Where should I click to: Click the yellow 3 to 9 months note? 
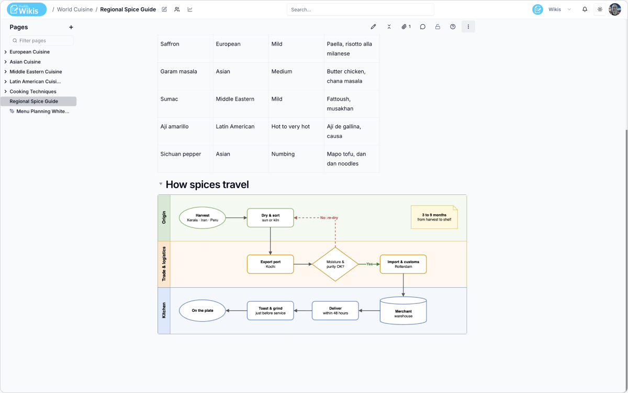pyautogui.click(x=434, y=217)
